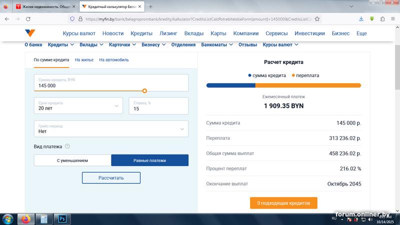The image size is (400, 225).
Task: Switch to the На жилье tab
Action: [84, 60]
